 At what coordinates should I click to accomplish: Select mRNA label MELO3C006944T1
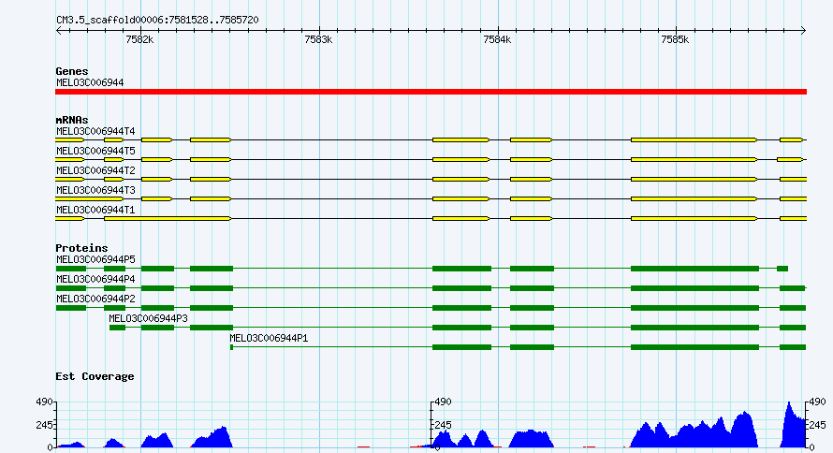click(95, 210)
